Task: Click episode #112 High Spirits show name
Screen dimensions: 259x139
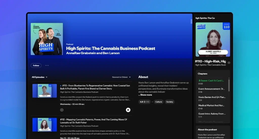Action: click(x=79, y=126)
